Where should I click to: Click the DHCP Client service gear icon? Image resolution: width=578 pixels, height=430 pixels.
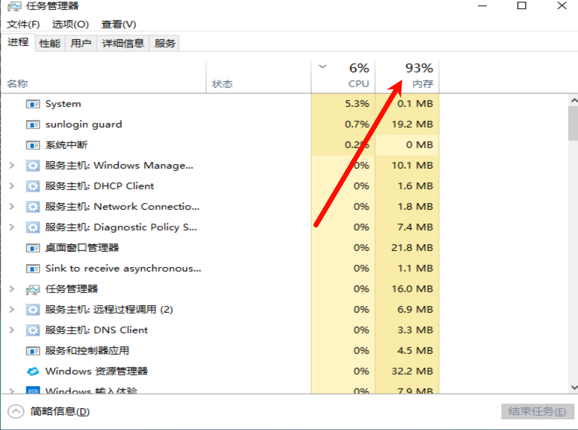tap(33, 186)
